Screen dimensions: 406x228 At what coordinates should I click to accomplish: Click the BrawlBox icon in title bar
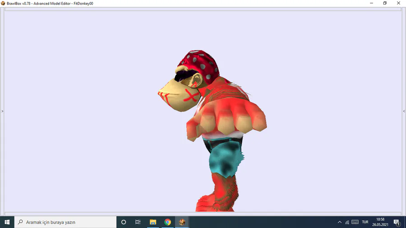[x=3, y=3]
